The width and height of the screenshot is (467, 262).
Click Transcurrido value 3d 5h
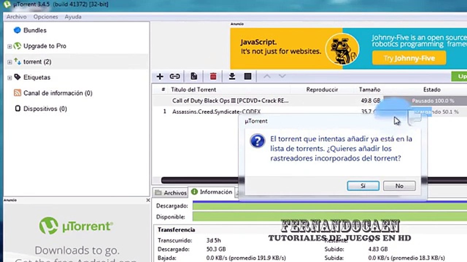pos(213,240)
